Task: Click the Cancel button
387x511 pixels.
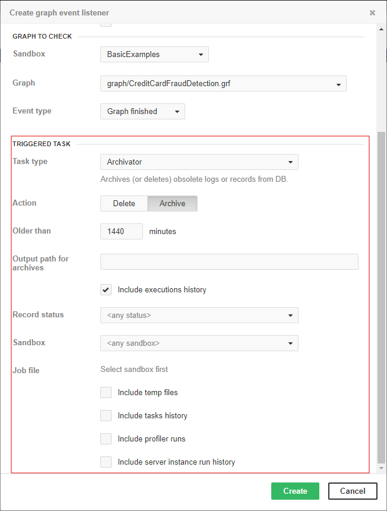Action: (x=353, y=491)
